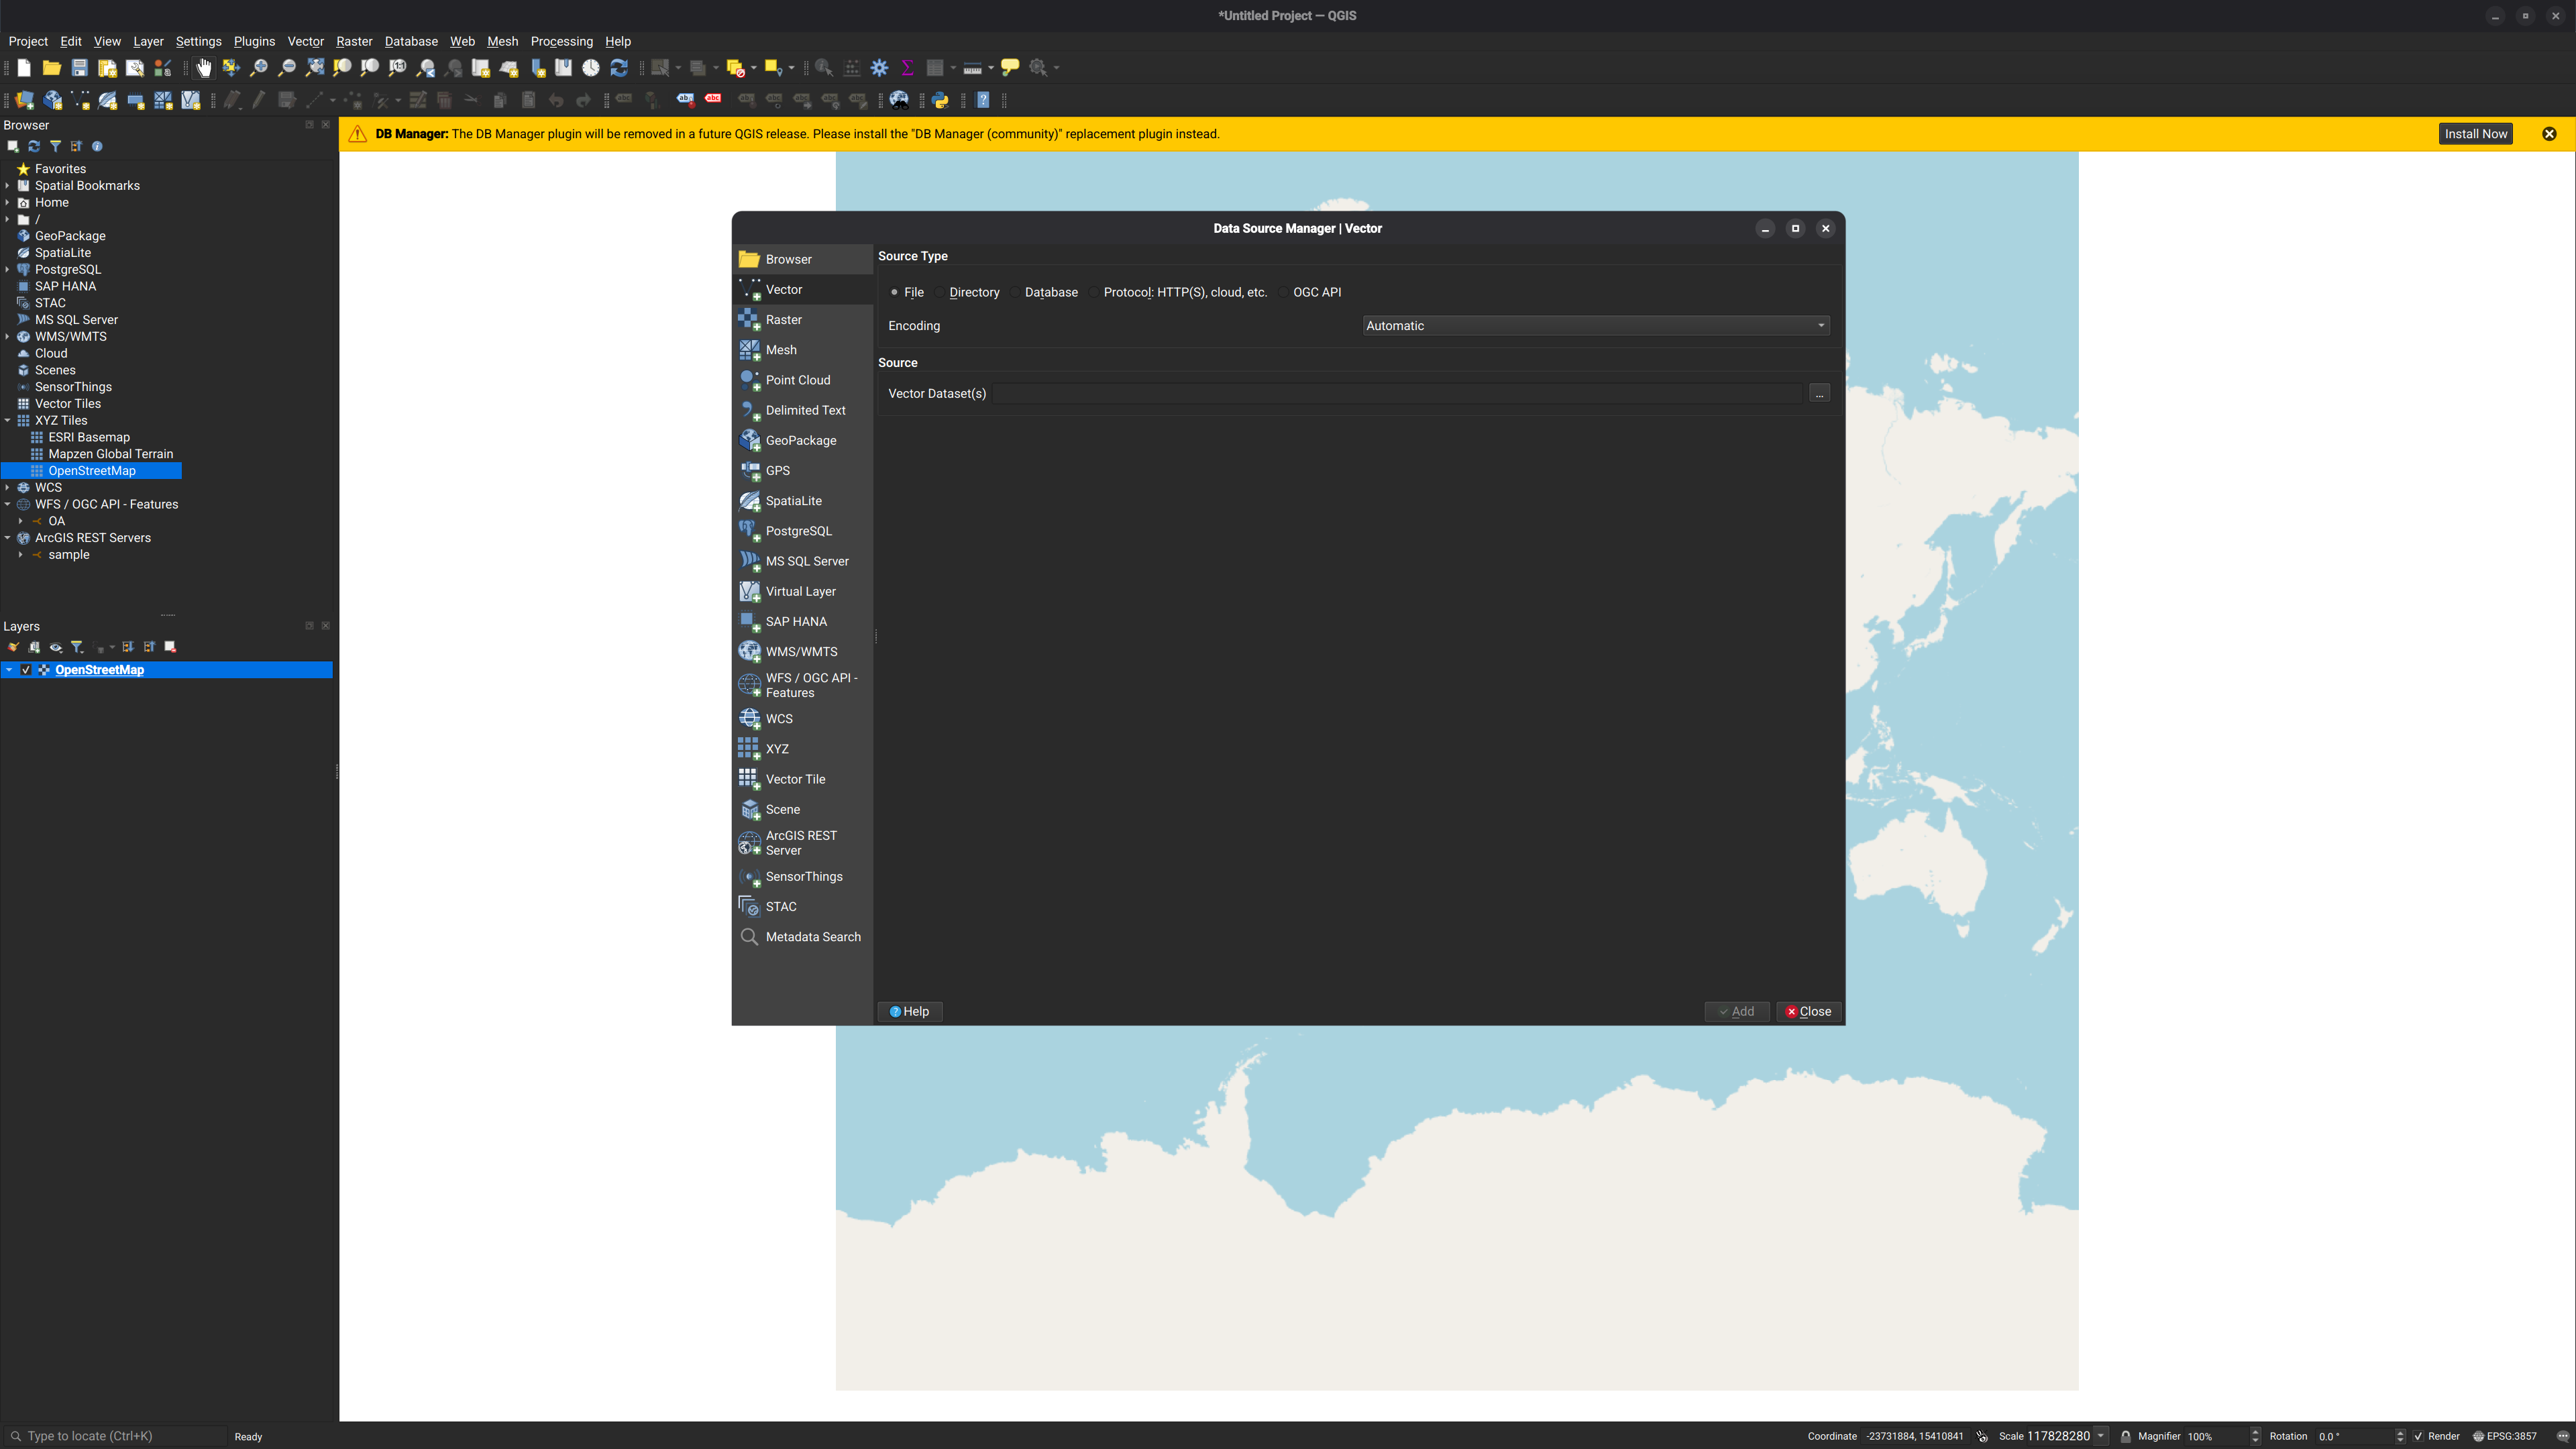
Task: Collapse the OpenStreetMap layer in Layers panel
Action: click(9, 670)
